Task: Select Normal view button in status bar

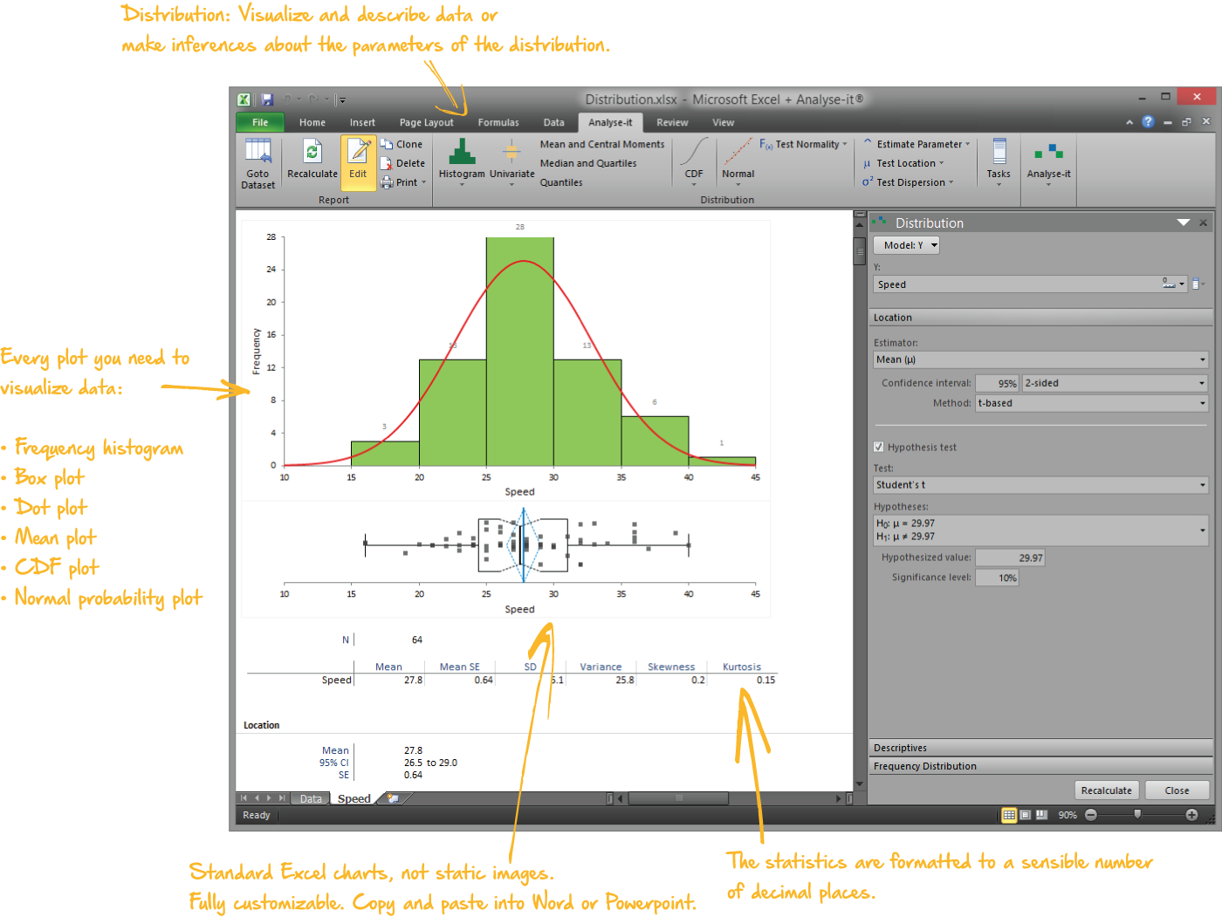Action: (x=1009, y=815)
